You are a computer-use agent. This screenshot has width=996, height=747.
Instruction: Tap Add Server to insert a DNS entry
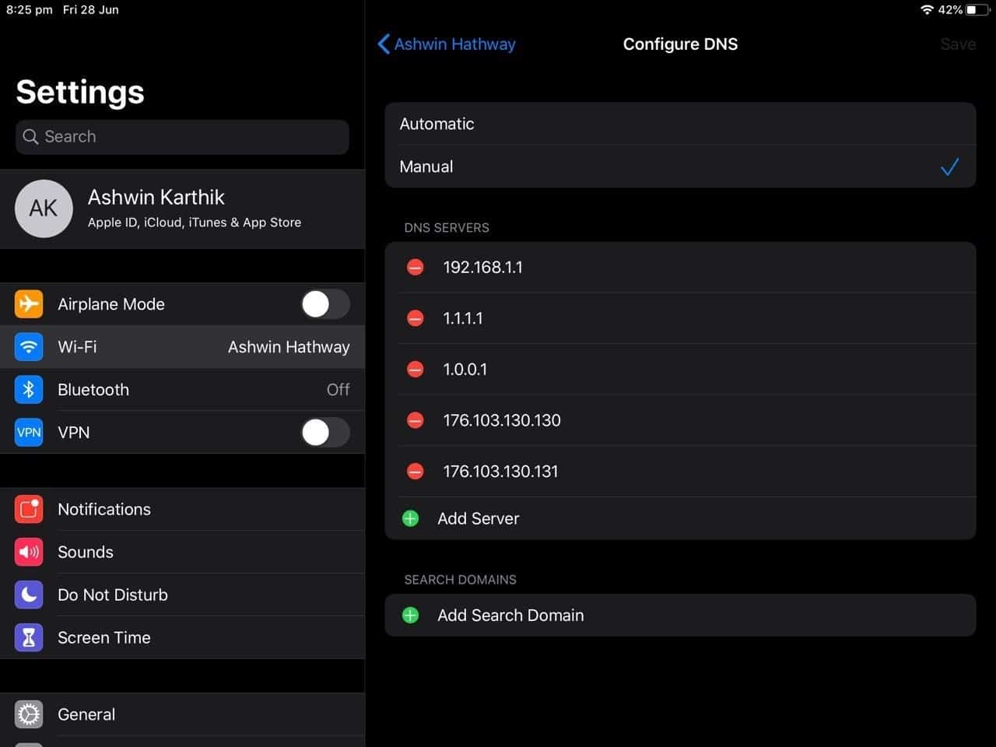coord(478,518)
